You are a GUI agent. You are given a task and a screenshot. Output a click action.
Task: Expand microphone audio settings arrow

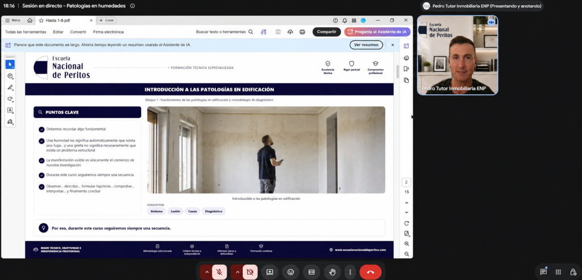[x=206, y=272]
